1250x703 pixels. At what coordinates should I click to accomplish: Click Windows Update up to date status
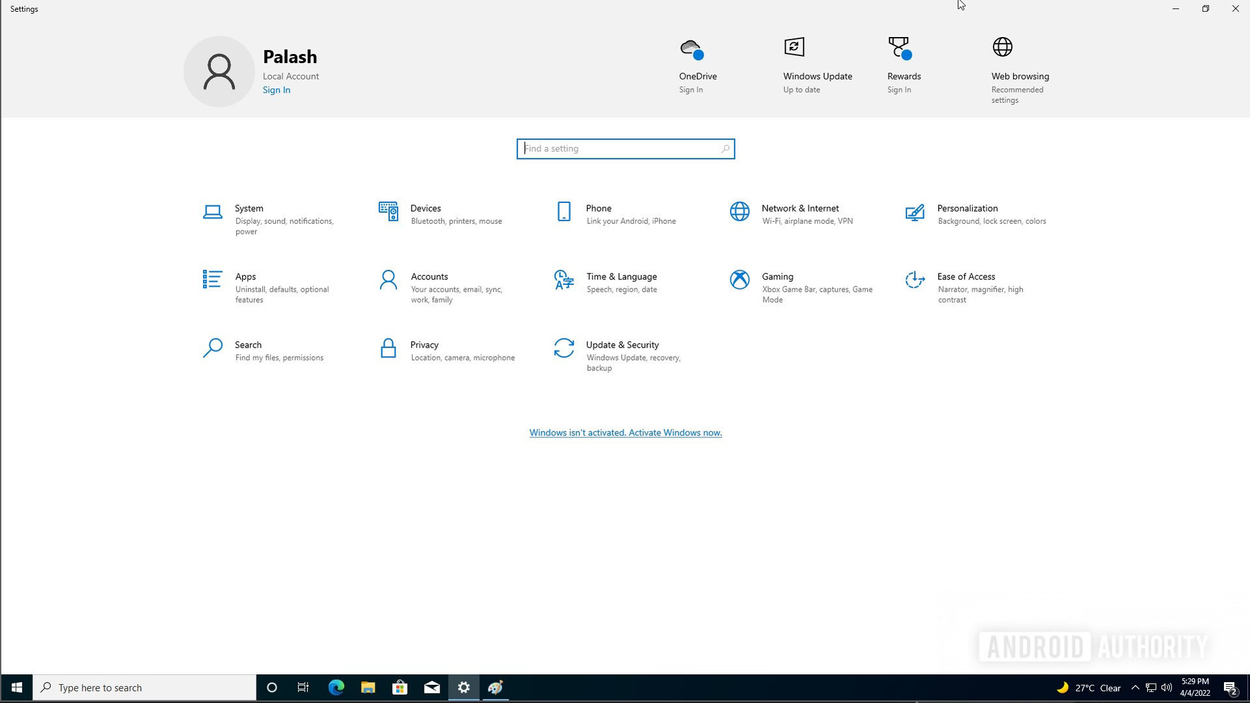817,64
